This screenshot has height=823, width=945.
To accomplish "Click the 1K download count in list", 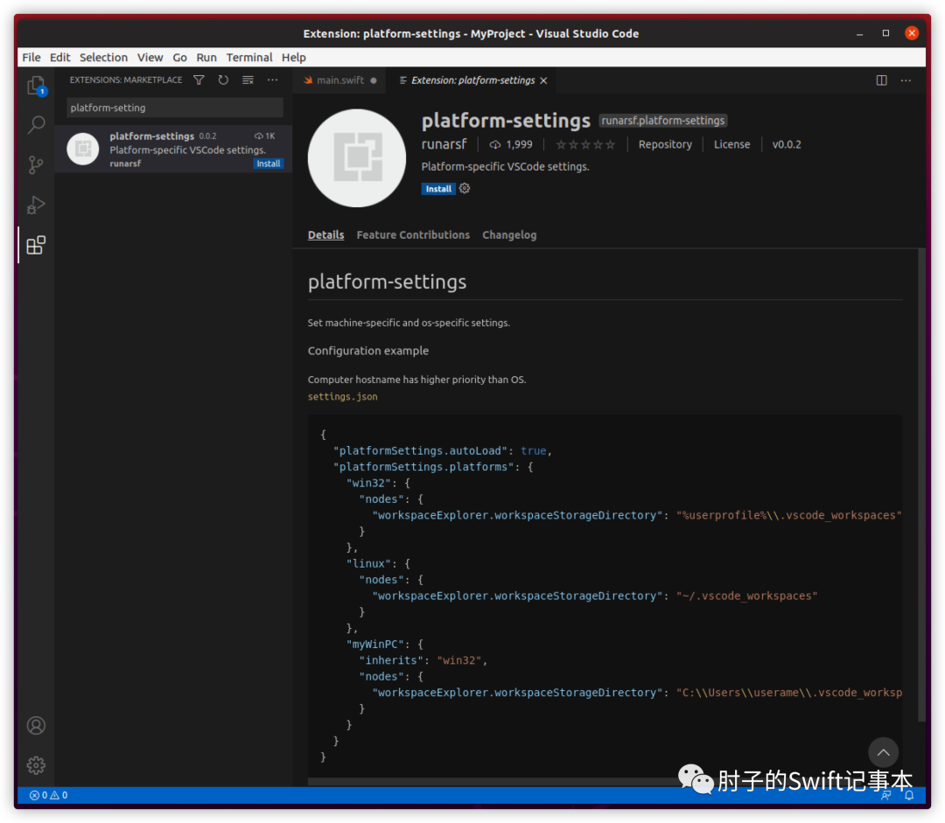I will tap(265, 136).
